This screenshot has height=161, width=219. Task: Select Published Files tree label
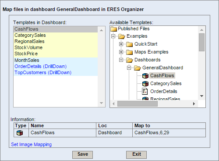coord(134,29)
